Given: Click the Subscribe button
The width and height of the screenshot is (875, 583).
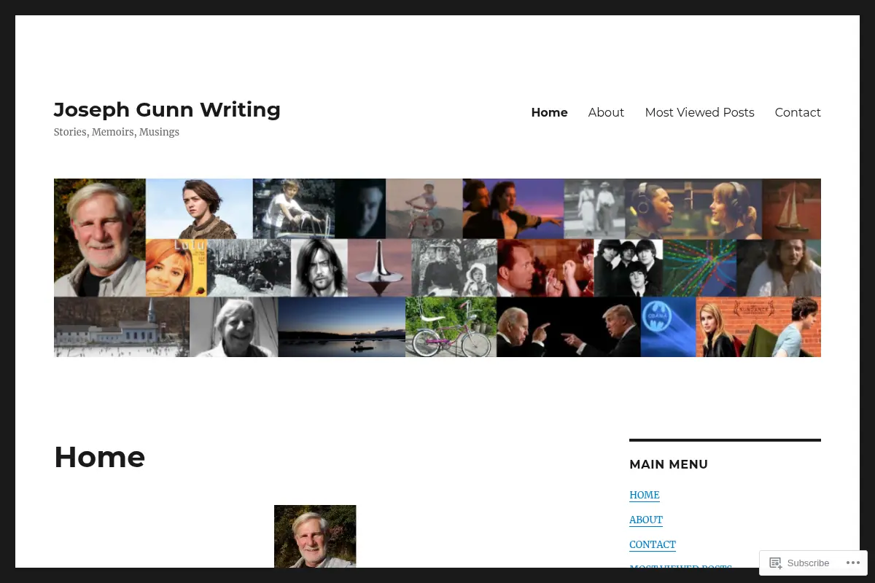Looking at the screenshot, I should pyautogui.click(x=800, y=563).
